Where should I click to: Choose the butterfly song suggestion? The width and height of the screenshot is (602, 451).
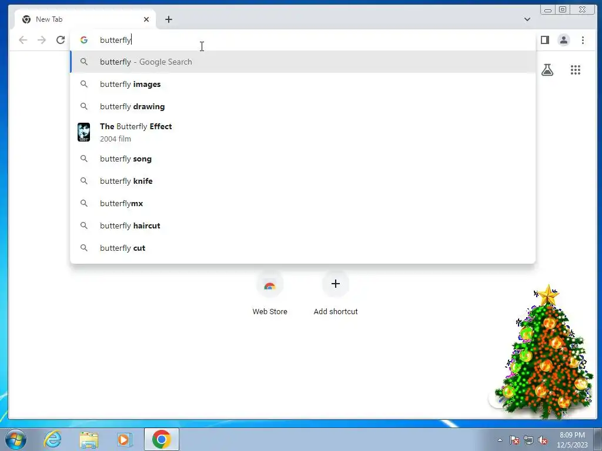[x=303, y=159]
